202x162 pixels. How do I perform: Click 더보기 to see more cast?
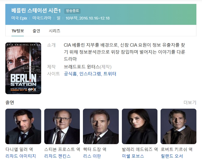(190, 103)
